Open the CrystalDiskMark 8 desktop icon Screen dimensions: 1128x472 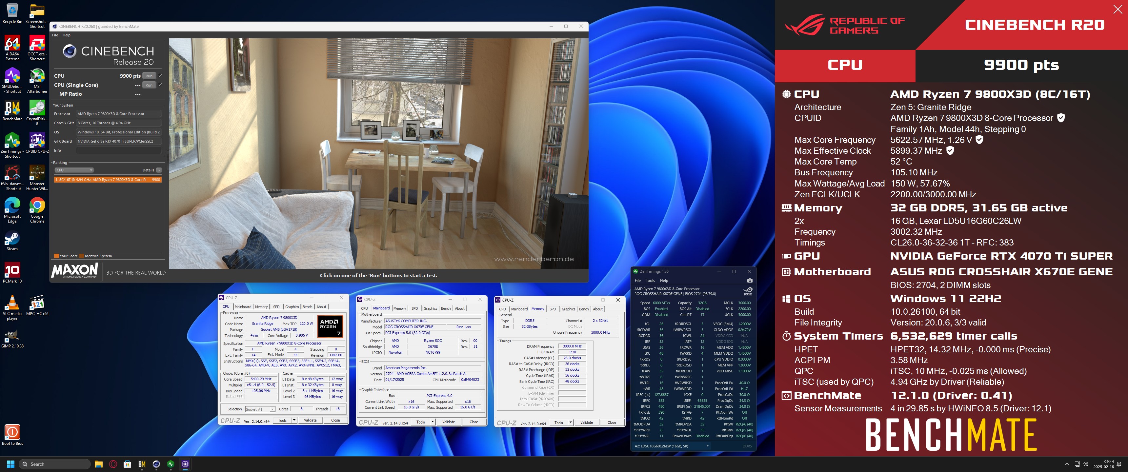pos(37,113)
